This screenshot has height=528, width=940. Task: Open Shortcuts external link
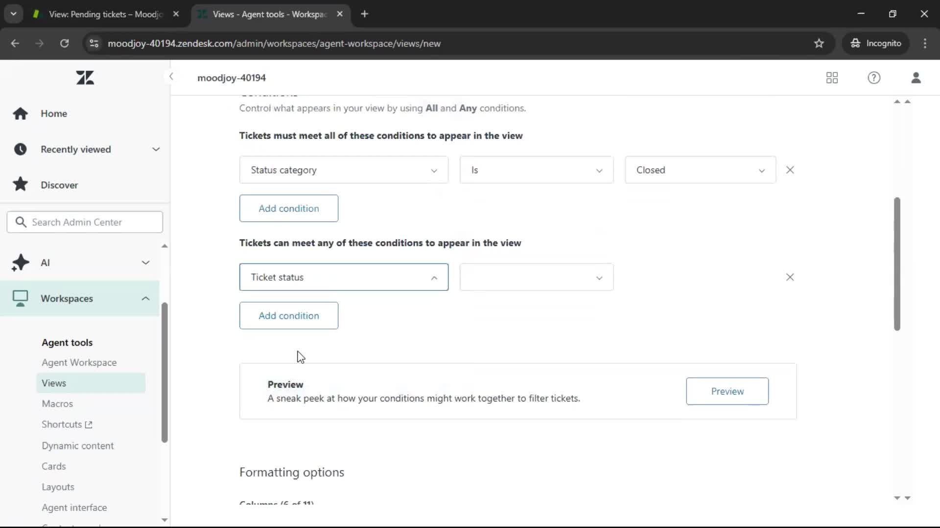(x=67, y=424)
